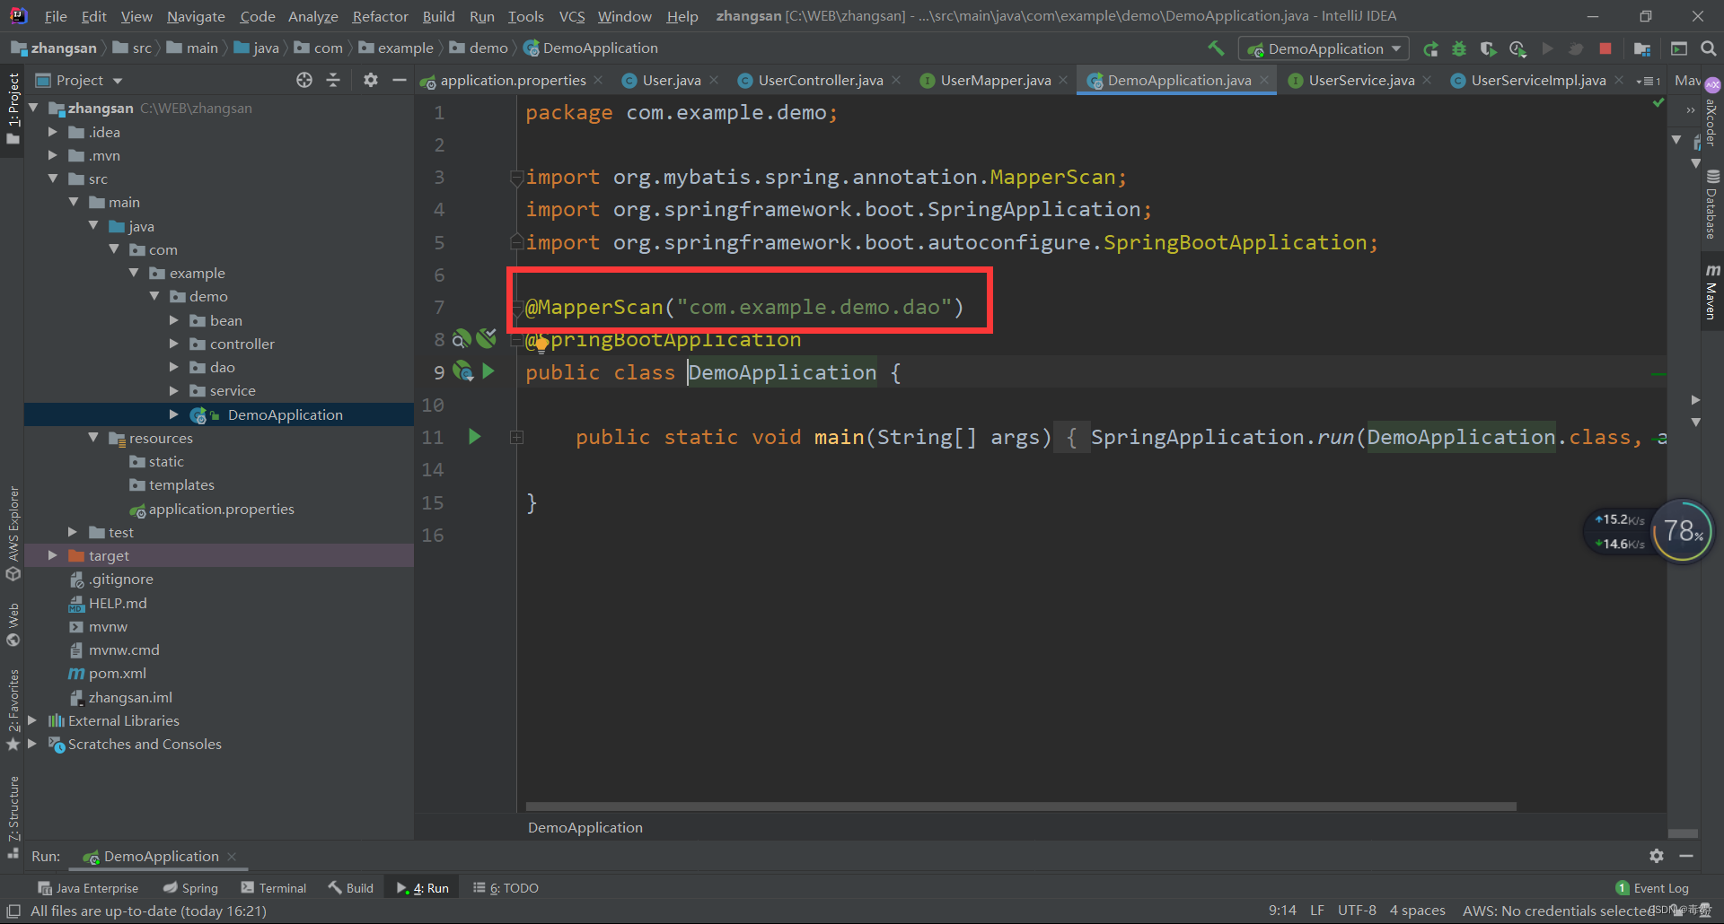
Task: Open Database side tool window
Action: click(1711, 205)
